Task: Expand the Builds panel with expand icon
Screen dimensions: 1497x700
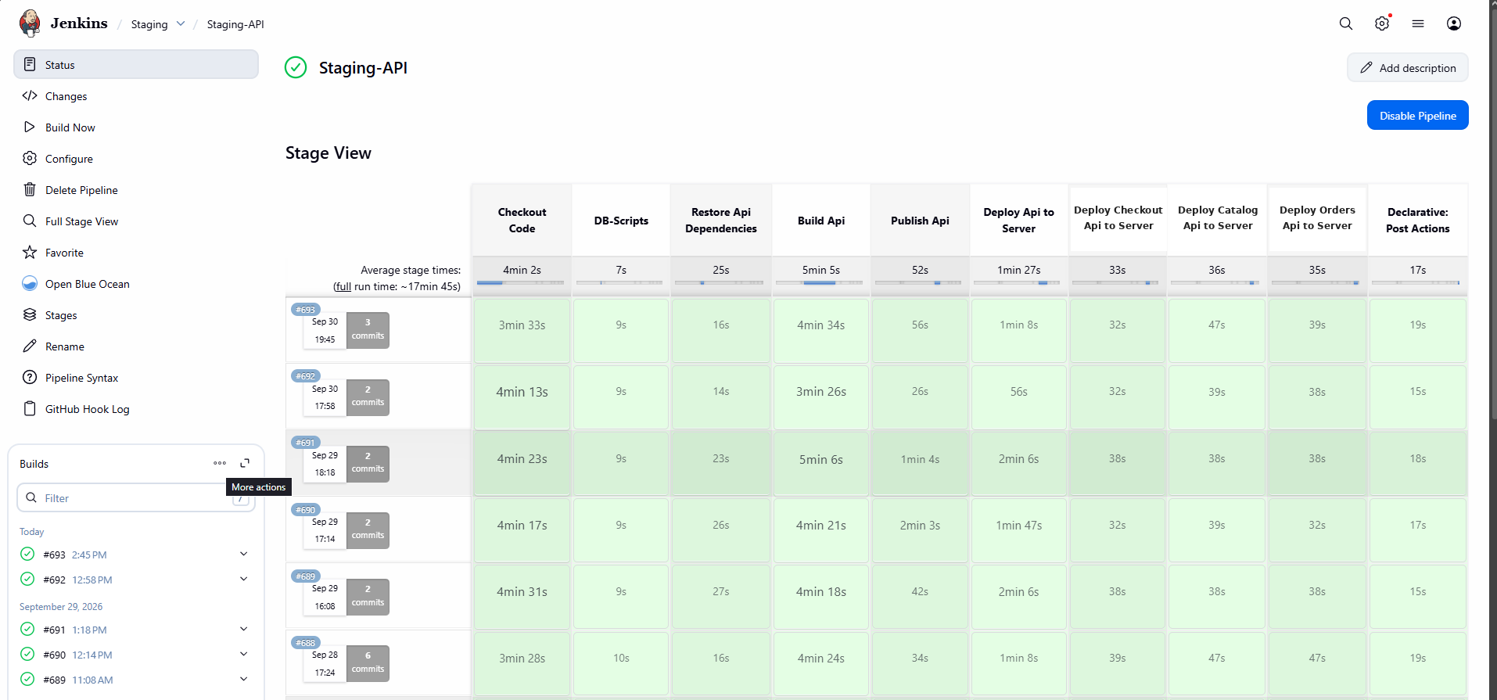Action: [x=245, y=463]
